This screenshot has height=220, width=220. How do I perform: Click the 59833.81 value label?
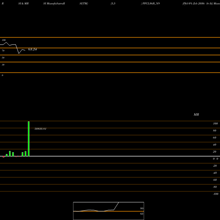[40, 129]
